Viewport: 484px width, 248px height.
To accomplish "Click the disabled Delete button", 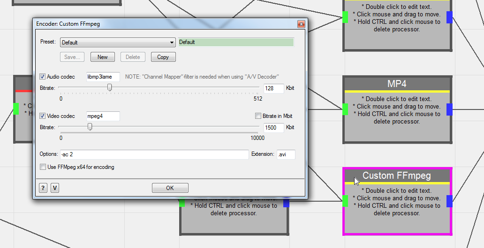I will tap(133, 57).
